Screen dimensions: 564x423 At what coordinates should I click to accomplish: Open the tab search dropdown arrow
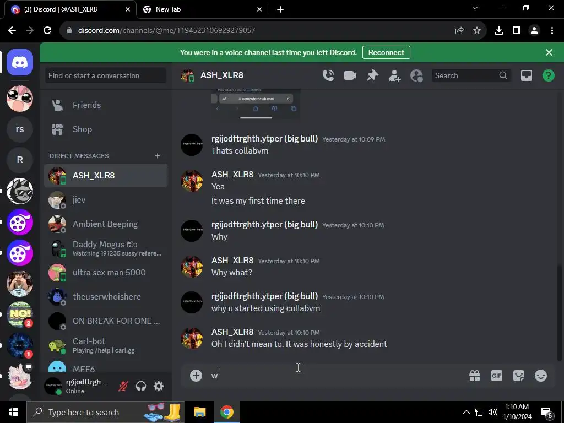click(475, 8)
